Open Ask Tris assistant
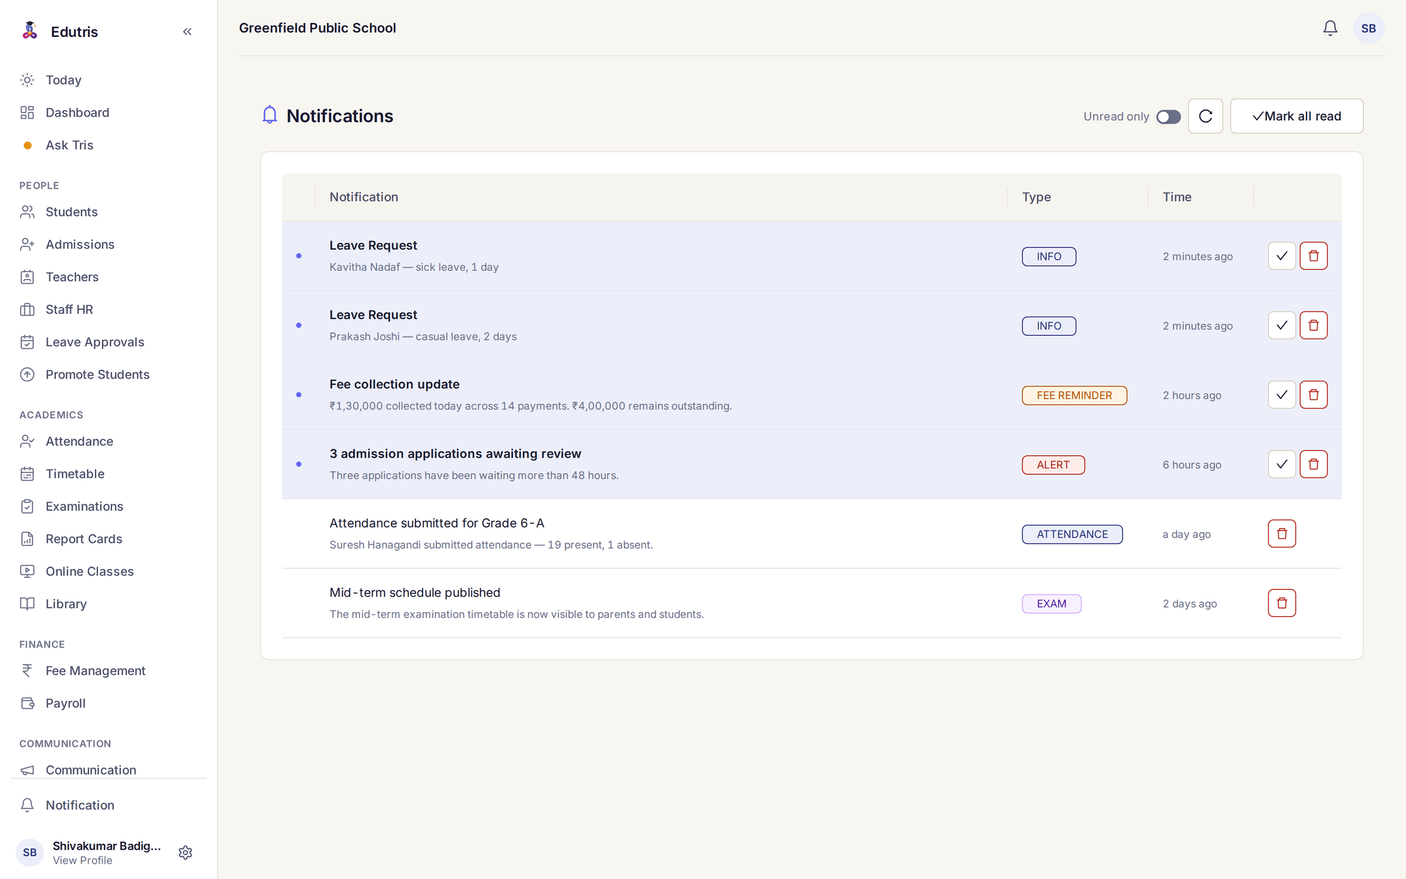 click(x=108, y=145)
